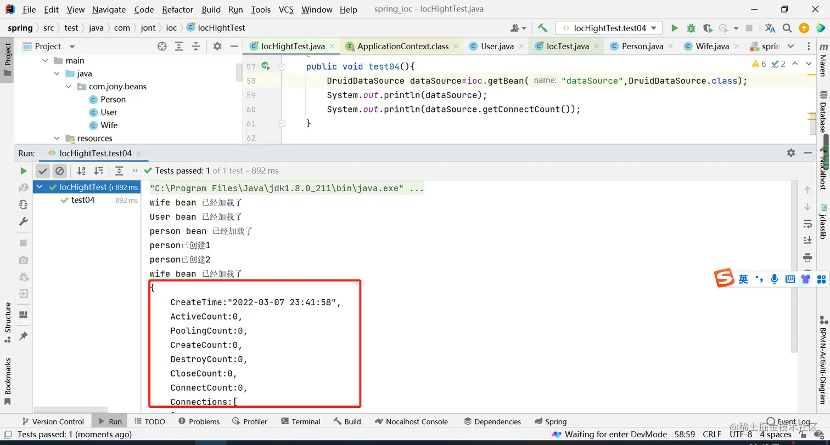Click the orange IDE update icon

(x=804, y=28)
